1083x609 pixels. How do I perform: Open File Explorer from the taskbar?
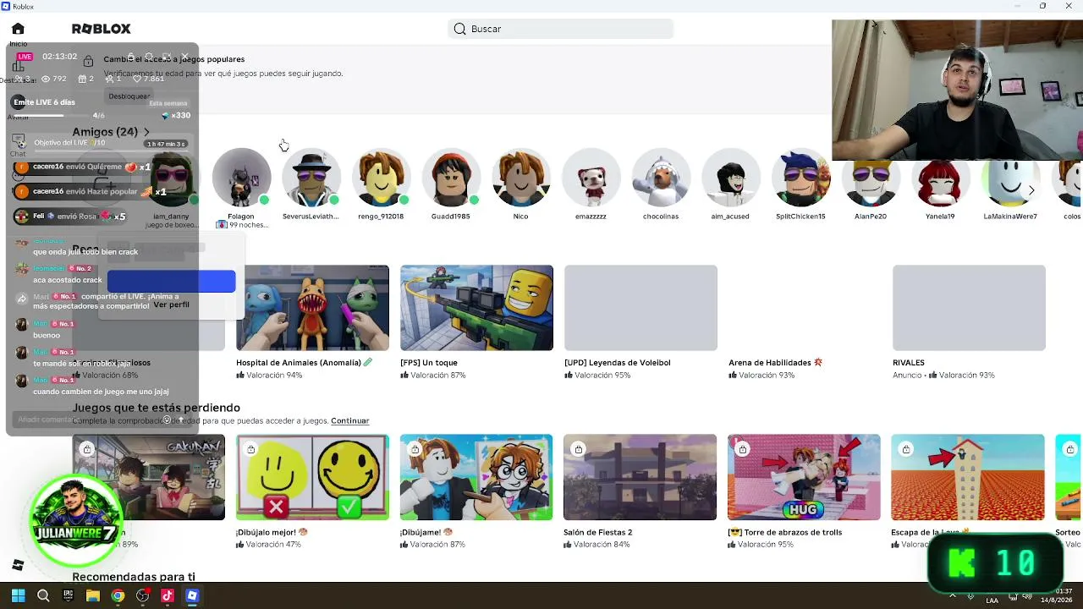point(93,595)
